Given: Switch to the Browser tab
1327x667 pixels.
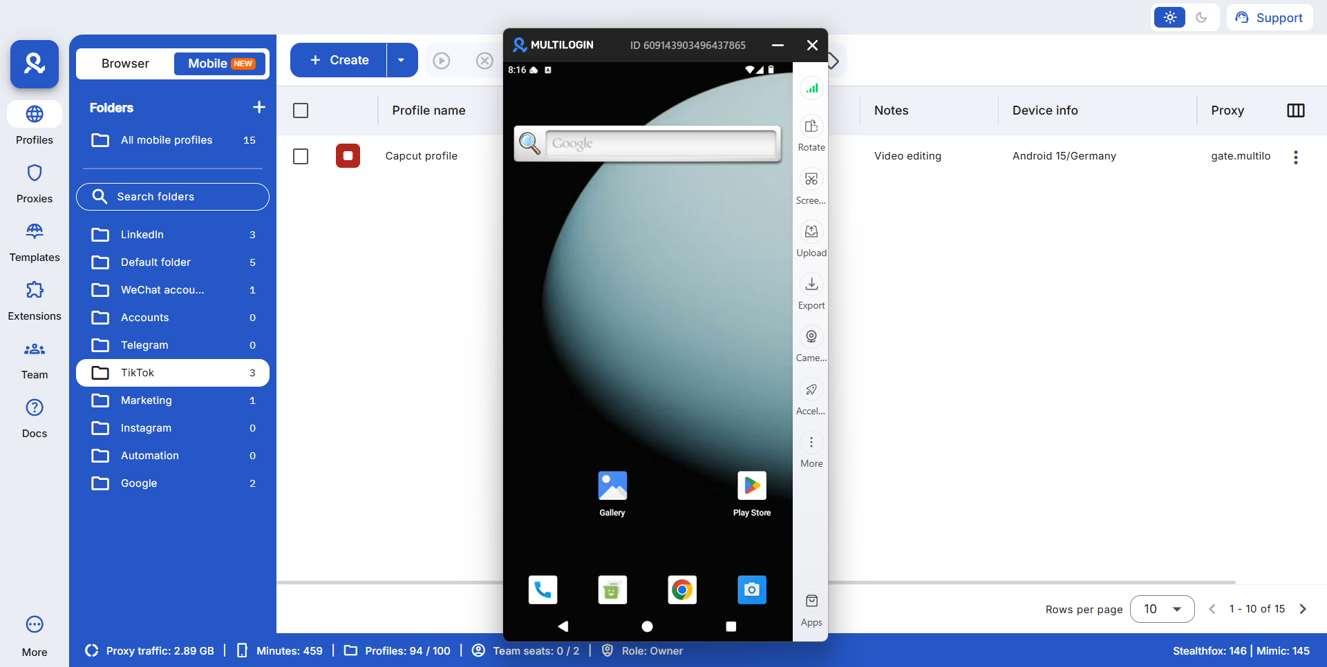Looking at the screenshot, I should coord(125,64).
